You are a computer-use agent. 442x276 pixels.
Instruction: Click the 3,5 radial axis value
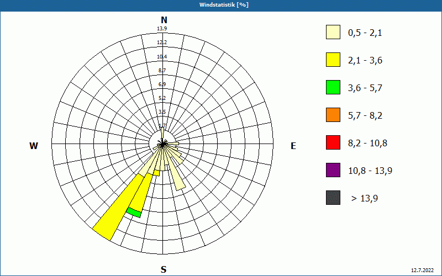pyautogui.click(x=162, y=112)
